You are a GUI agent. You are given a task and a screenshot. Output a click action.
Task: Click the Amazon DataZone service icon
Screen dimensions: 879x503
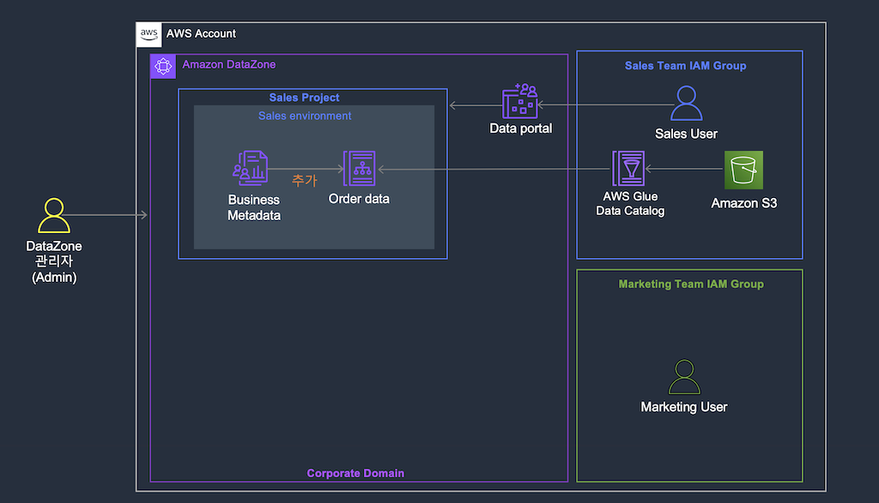(163, 67)
